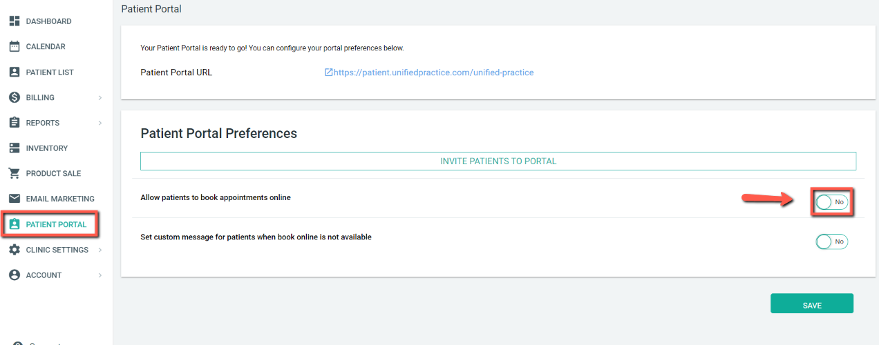Click the Dashboard grid icon
879x345 pixels.
[14, 21]
